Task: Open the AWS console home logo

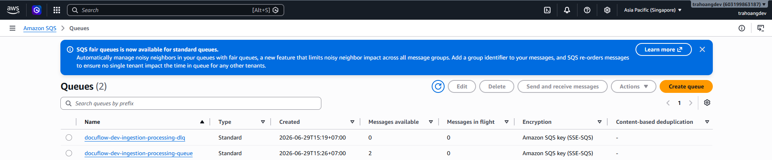Action: [x=13, y=10]
